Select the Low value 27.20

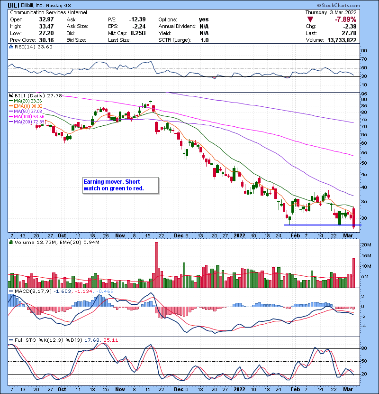[46, 33]
